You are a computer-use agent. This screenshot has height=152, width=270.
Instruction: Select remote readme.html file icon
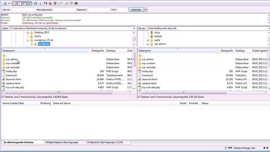coord(140,84)
